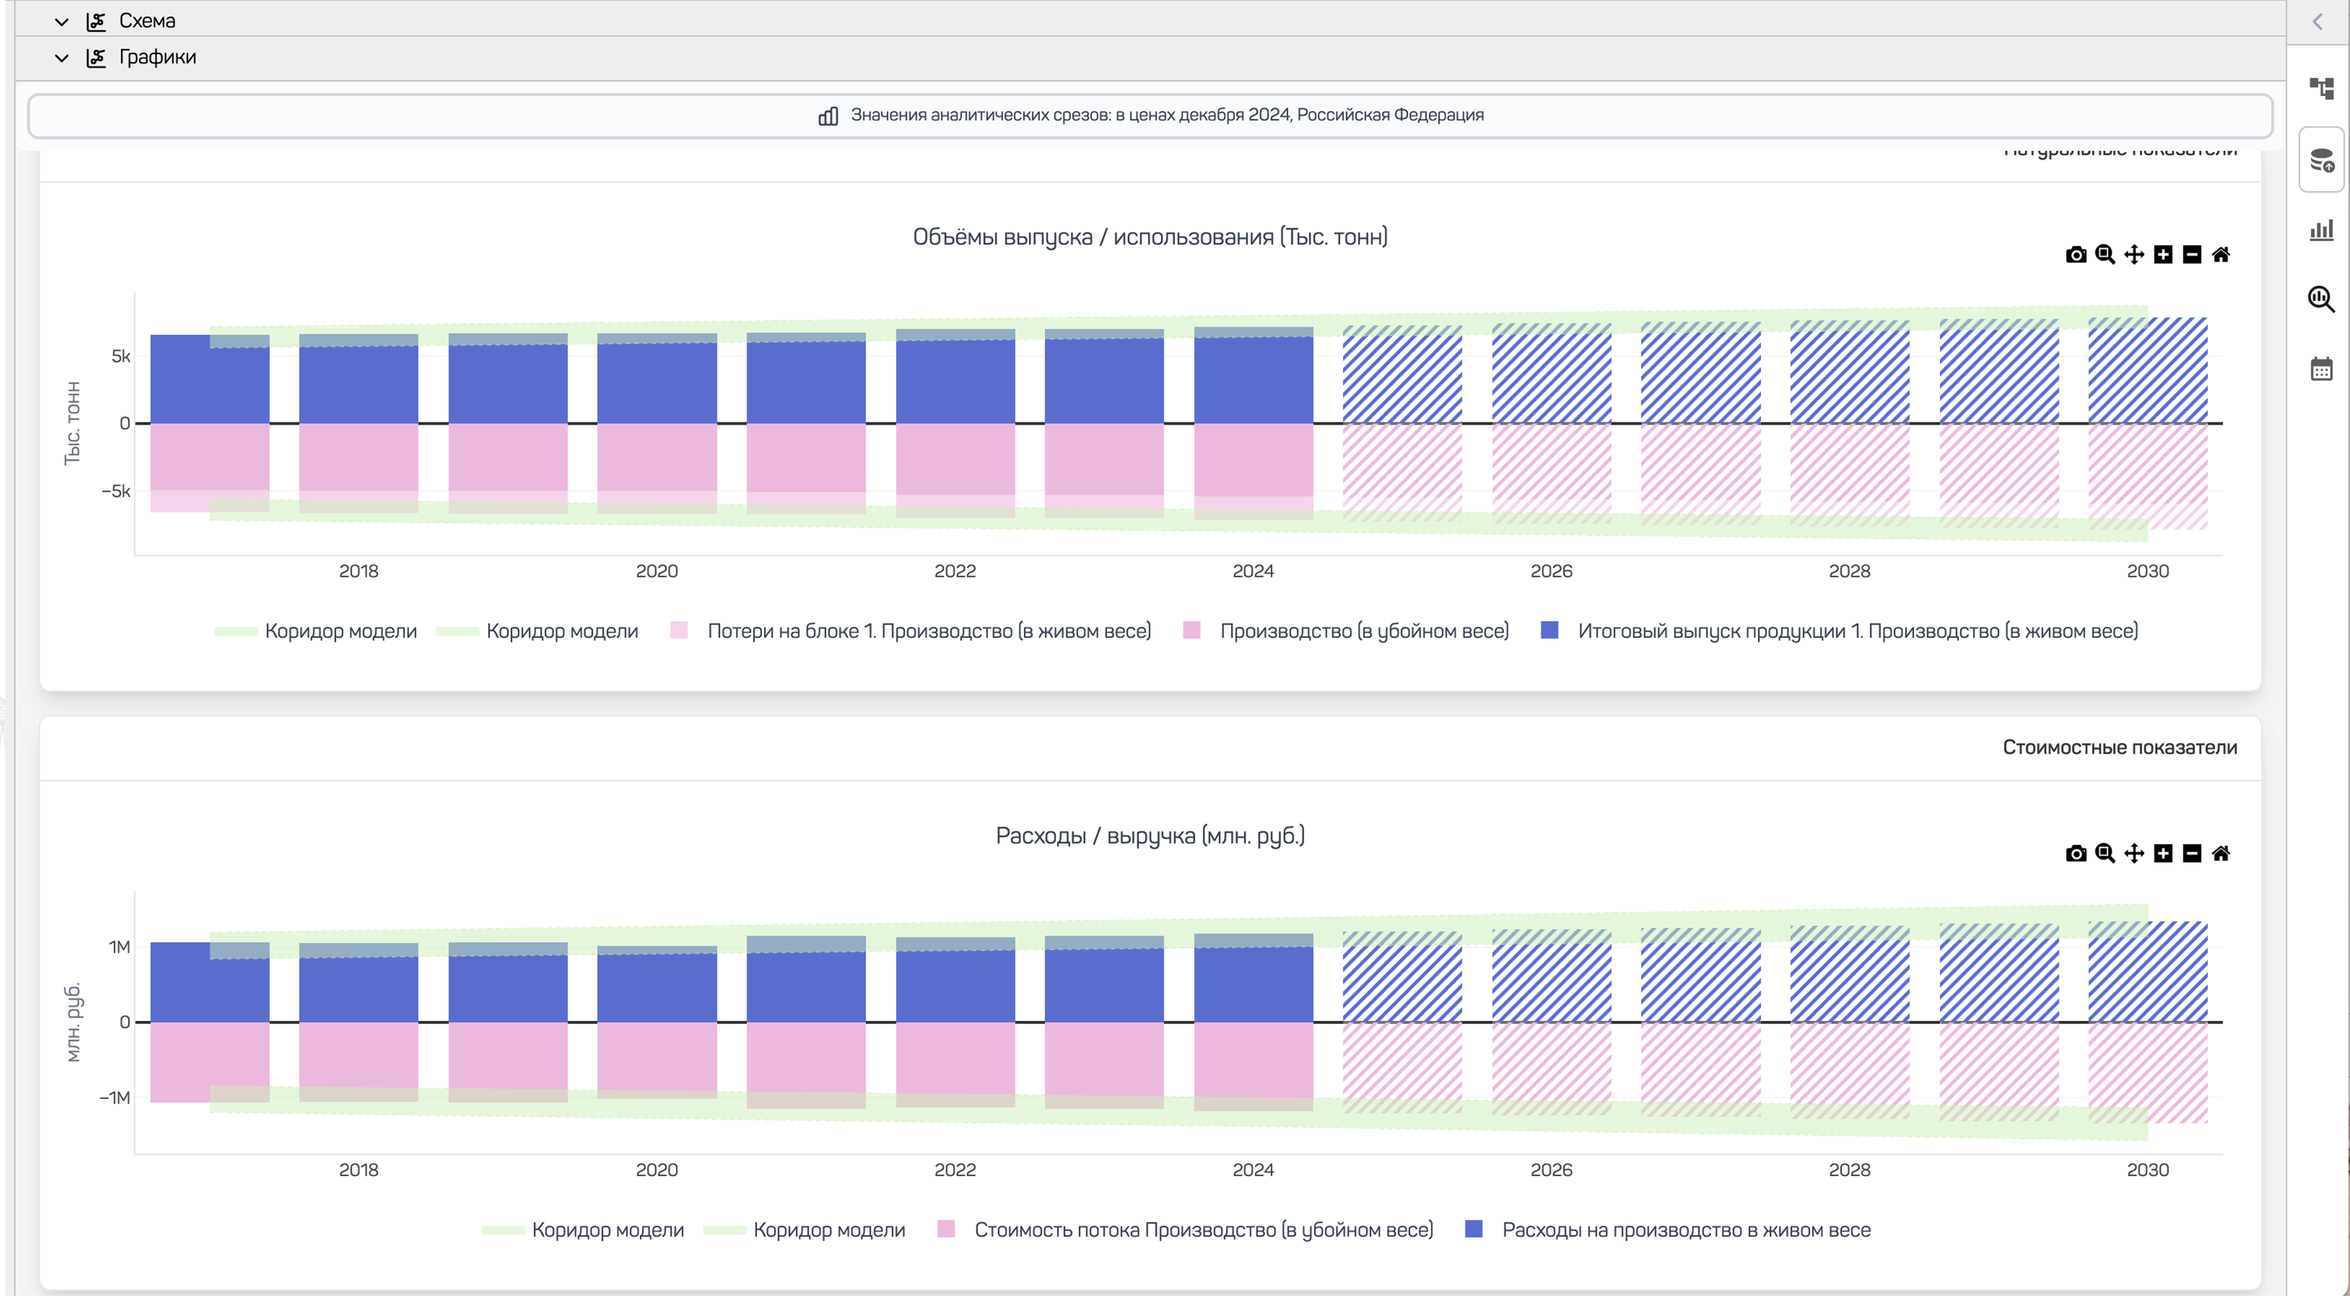Screen dimensions: 2350x1296
Task: Zoom in on the top chart
Action: (2163, 255)
